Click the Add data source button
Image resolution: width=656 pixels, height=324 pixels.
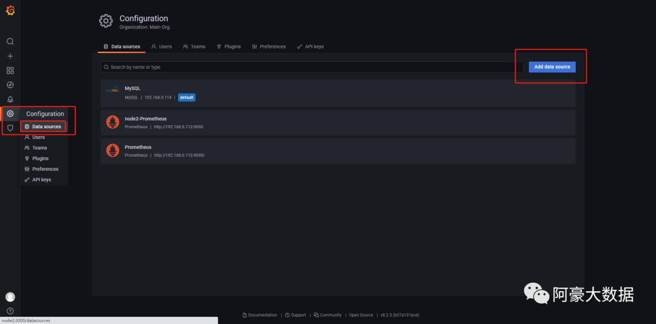552,67
